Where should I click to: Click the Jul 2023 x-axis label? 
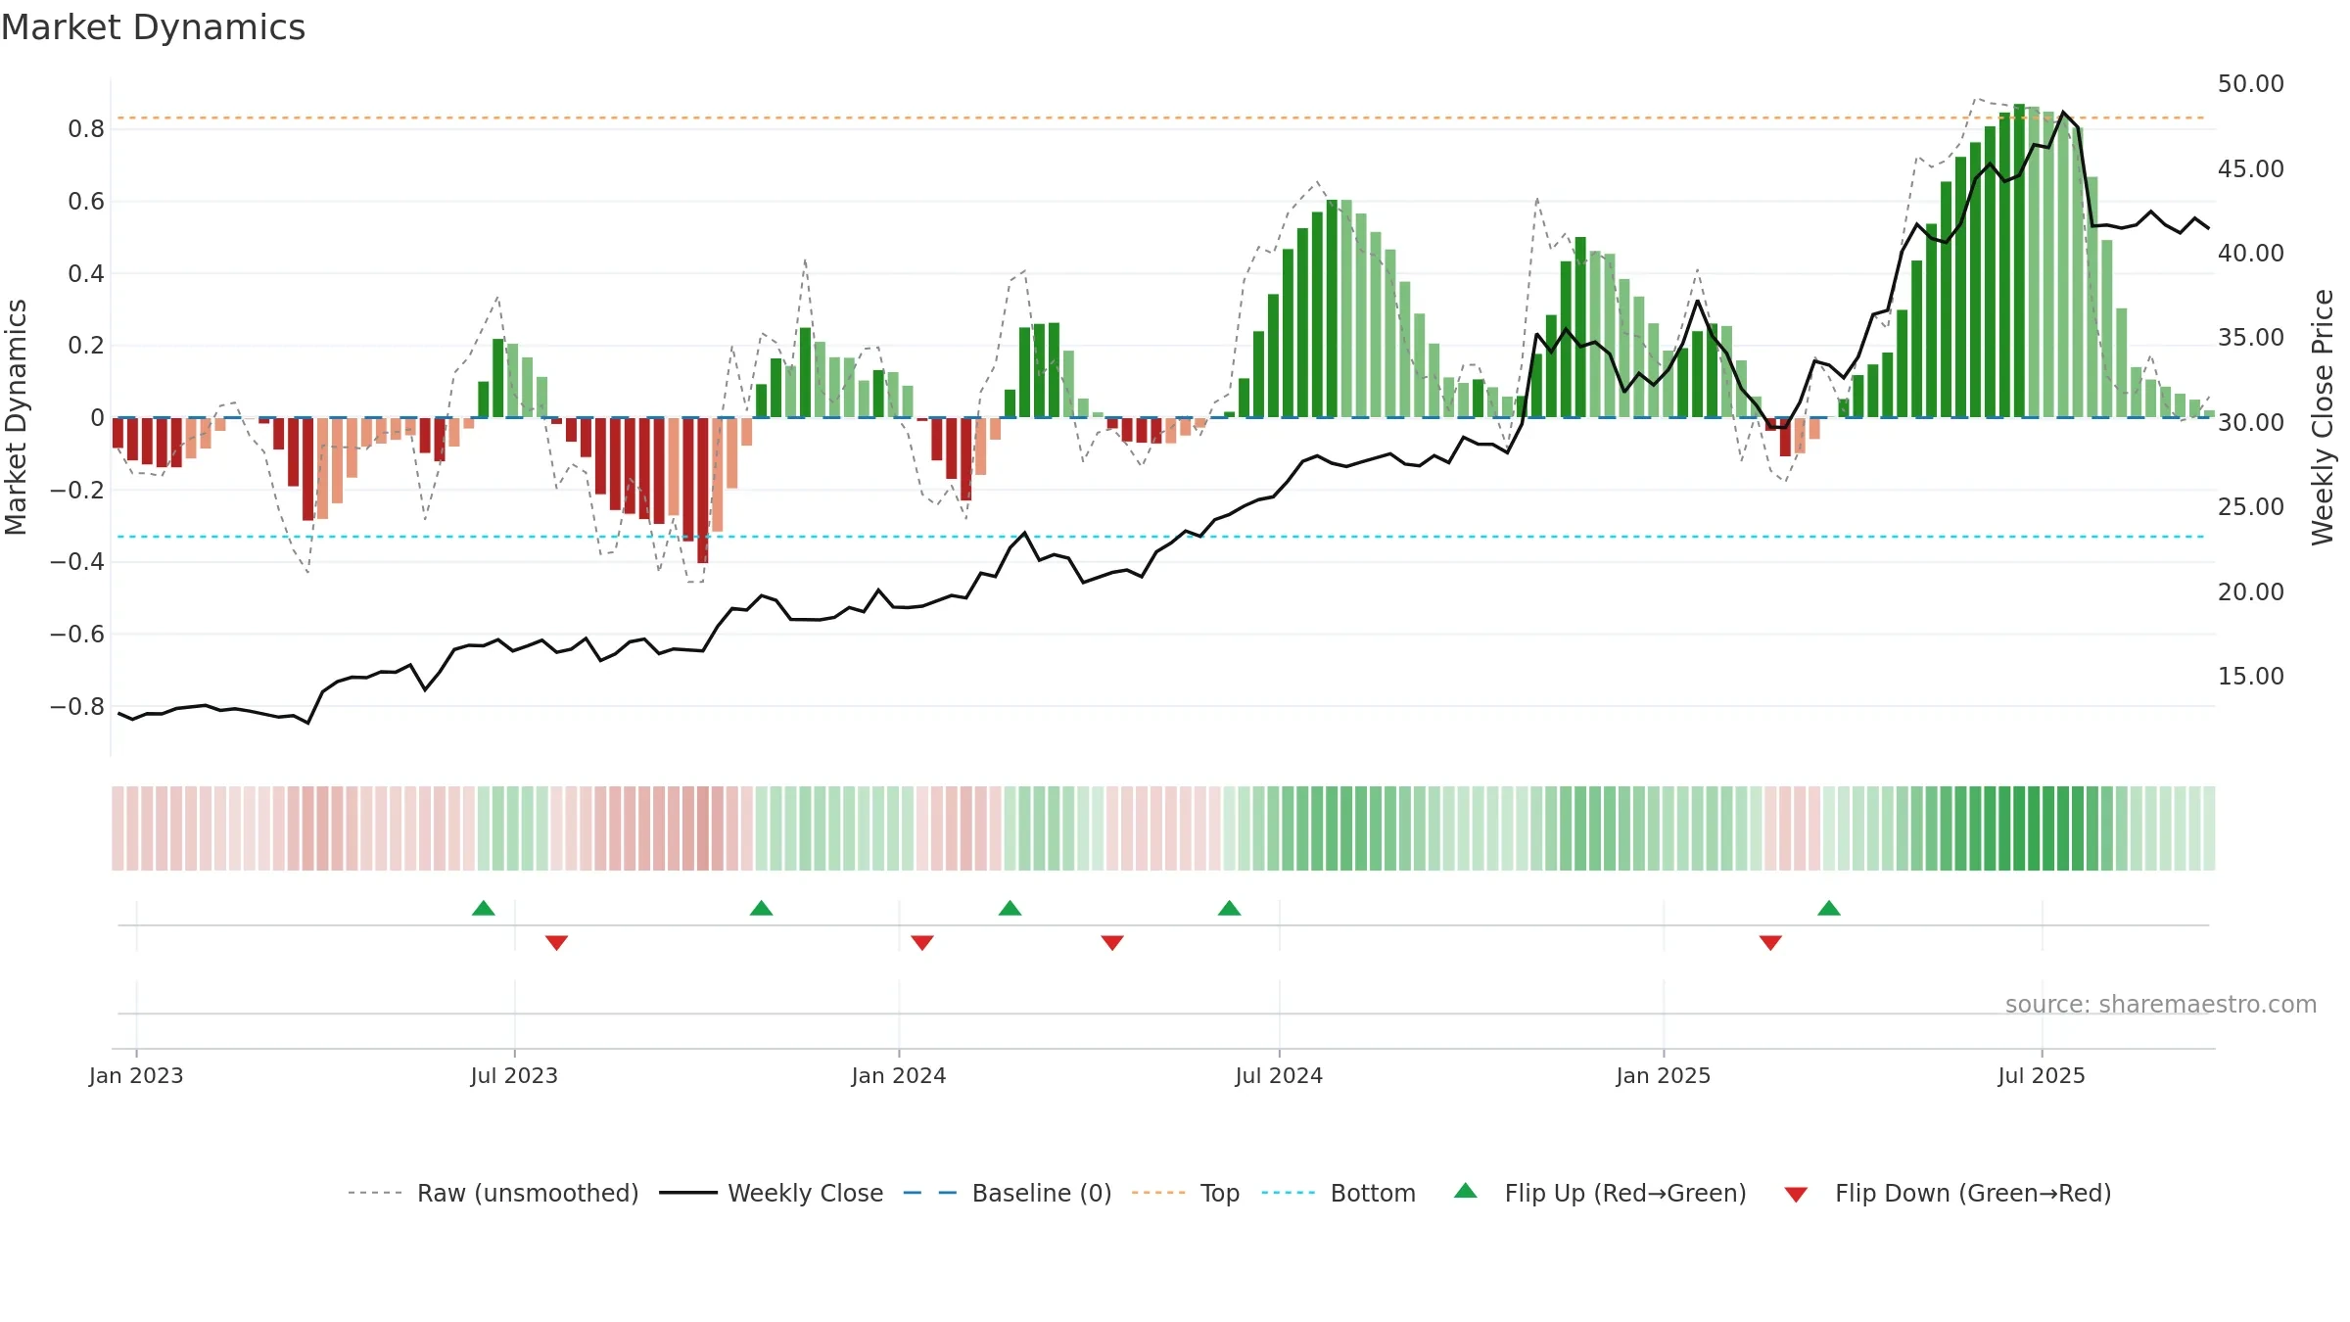click(514, 1075)
